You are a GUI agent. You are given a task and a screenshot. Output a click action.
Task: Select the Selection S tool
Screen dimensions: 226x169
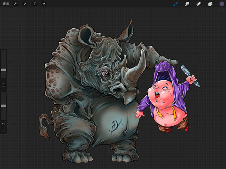tap(34, 4)
